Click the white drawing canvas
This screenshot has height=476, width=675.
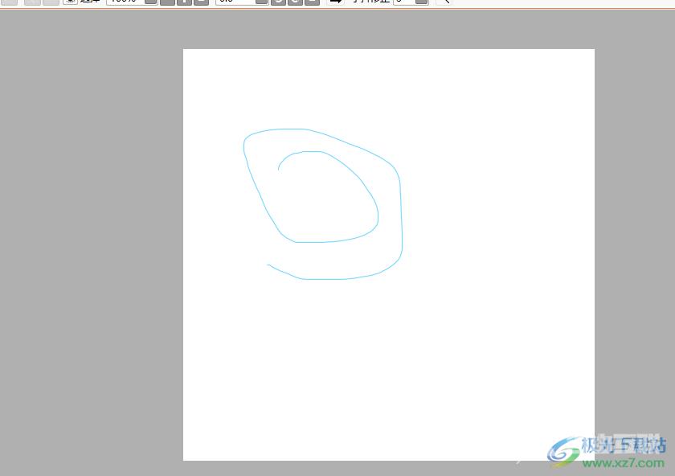tap(389, 255)
